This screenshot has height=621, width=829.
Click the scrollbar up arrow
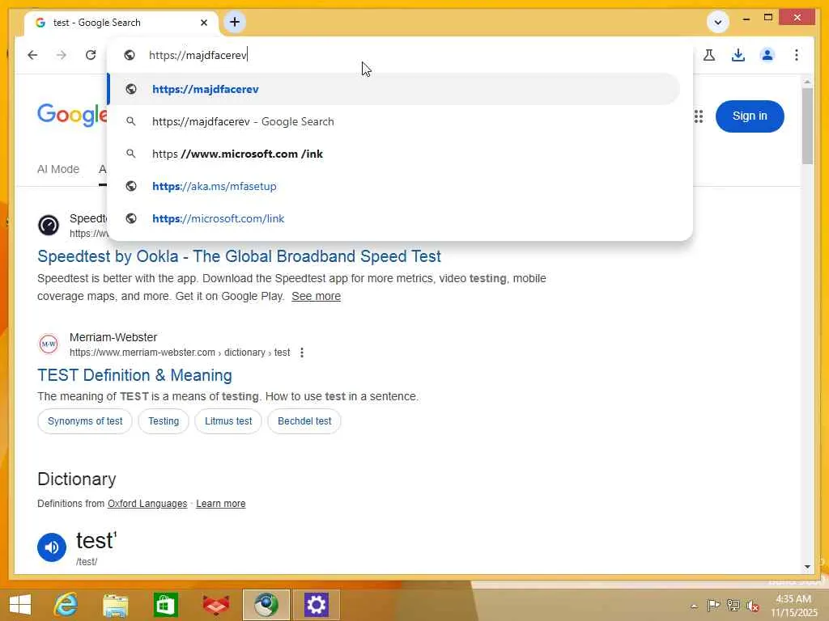807,82
